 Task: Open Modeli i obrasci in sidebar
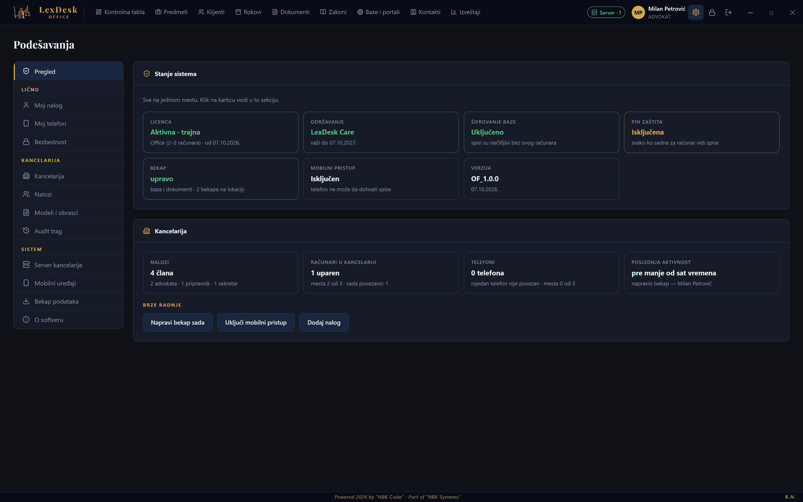pyautogui.click(x=68, y=213)
